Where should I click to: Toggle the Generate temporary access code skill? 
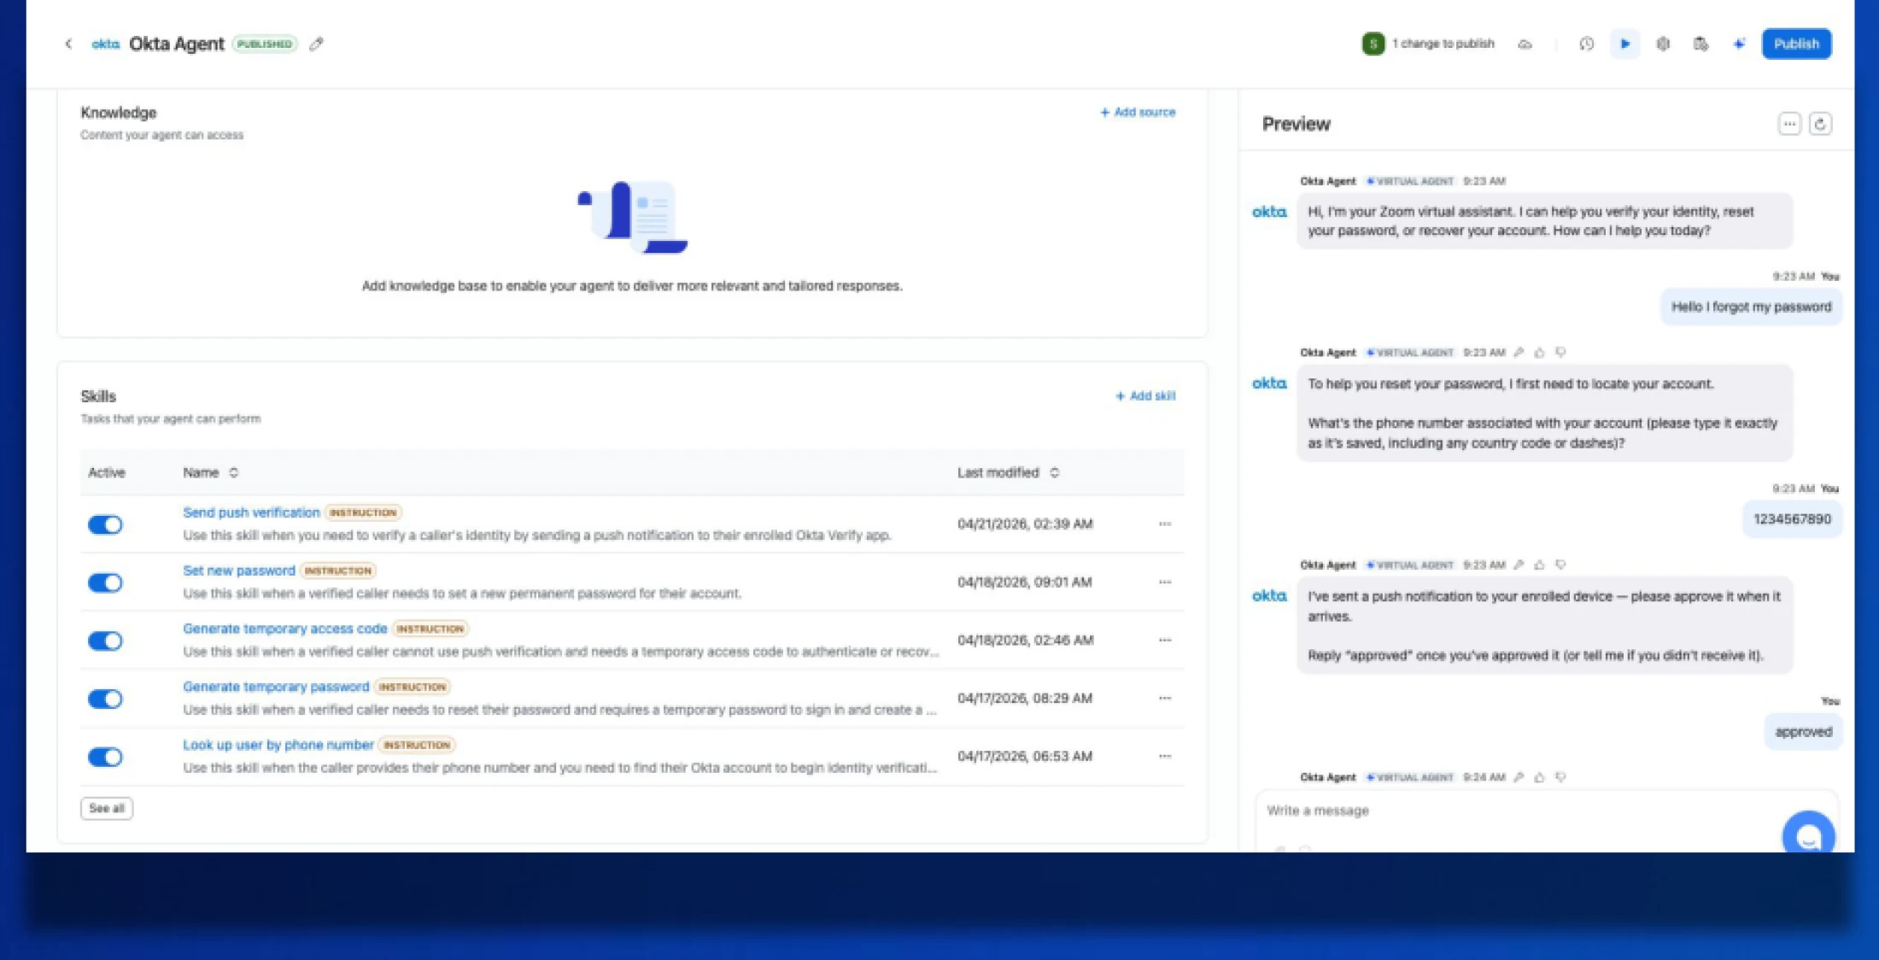[x=105, y=641]
